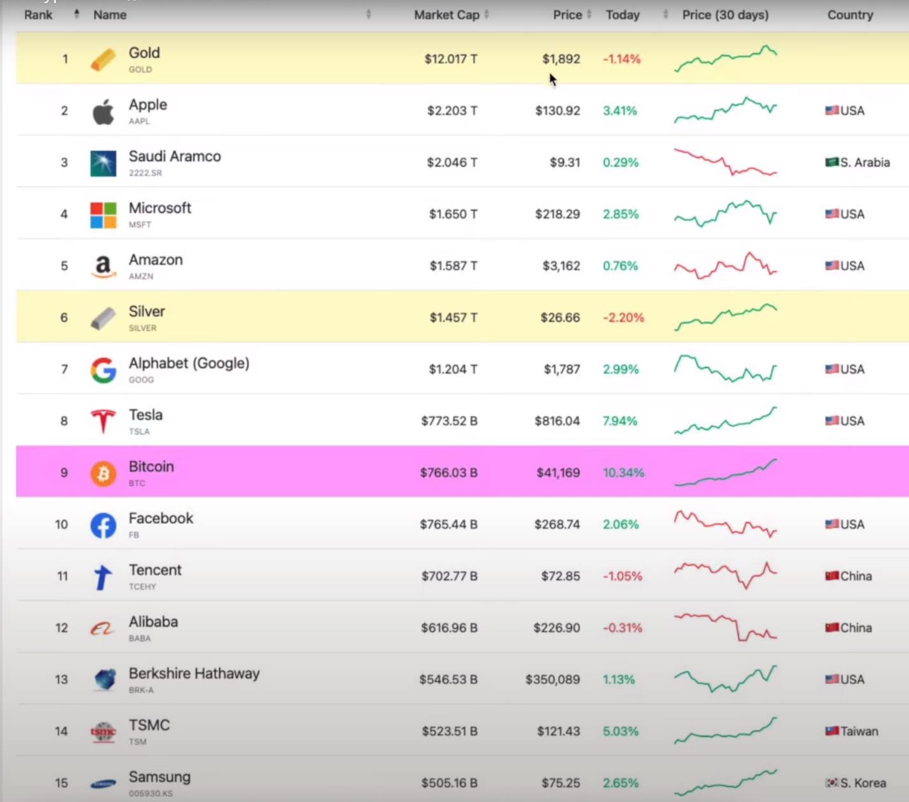Sort by Name using the sort arrows
The height and width of the screenshot is (802, 909).
click(368, 14)
